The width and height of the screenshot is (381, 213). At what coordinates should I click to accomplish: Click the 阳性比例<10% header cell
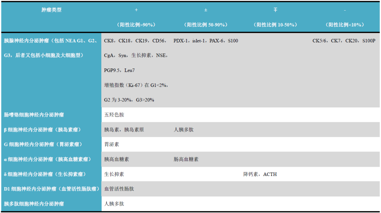coord(345,25)
